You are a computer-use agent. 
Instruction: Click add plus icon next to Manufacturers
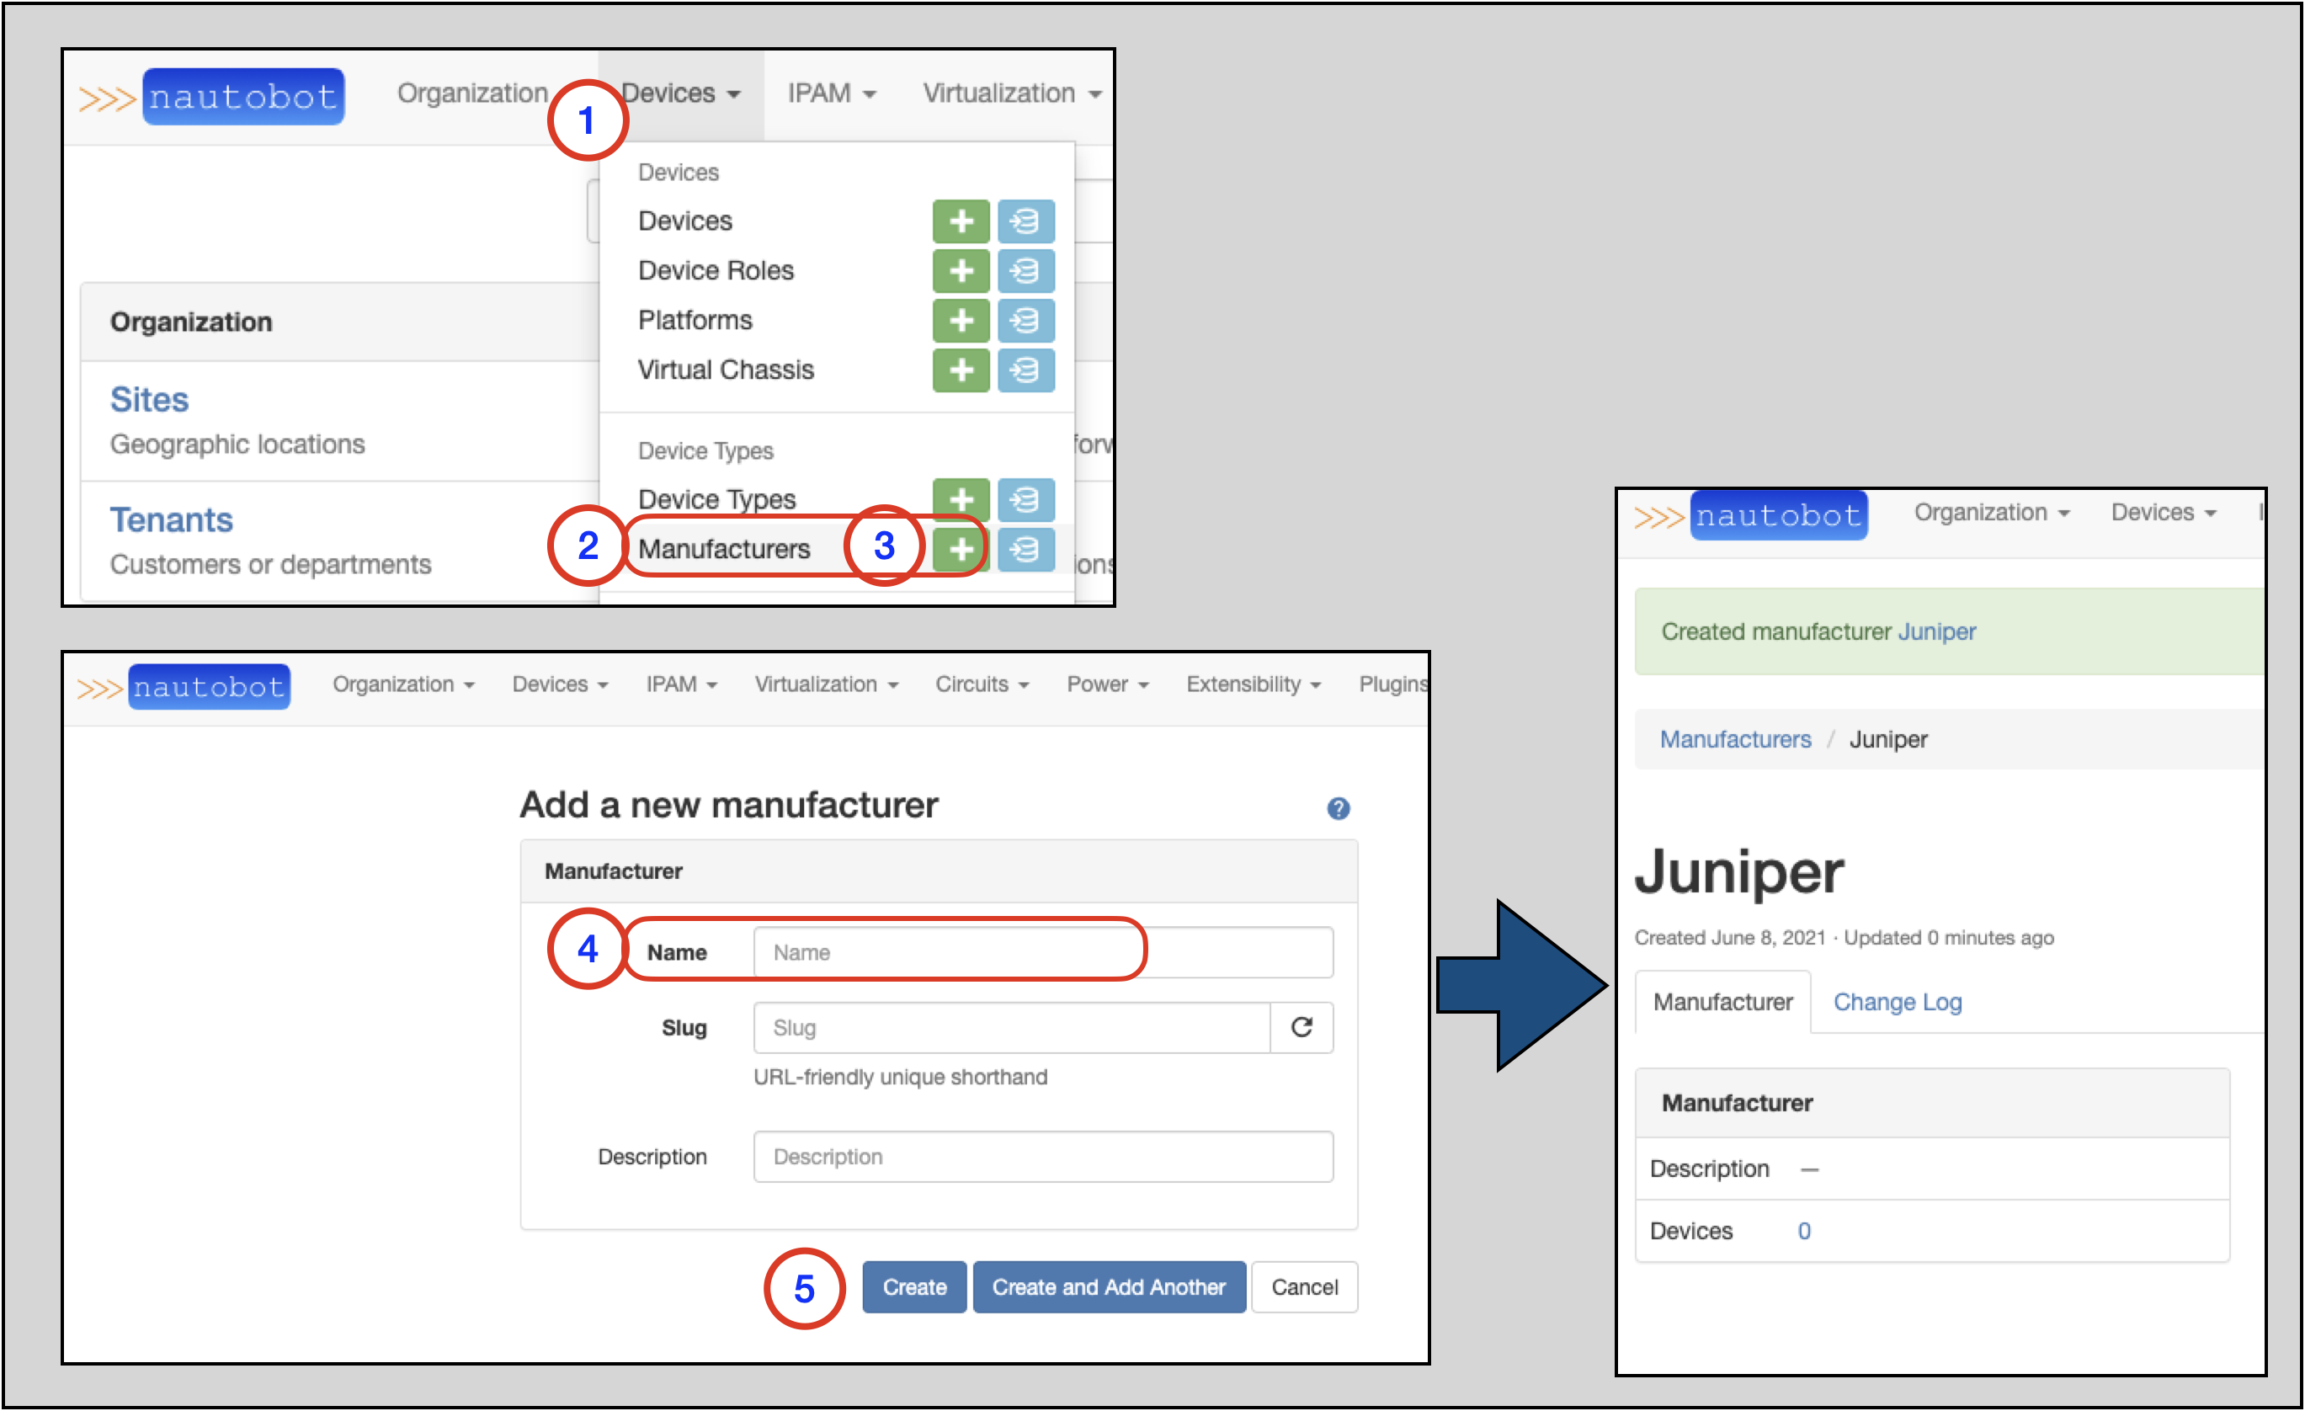961,549
